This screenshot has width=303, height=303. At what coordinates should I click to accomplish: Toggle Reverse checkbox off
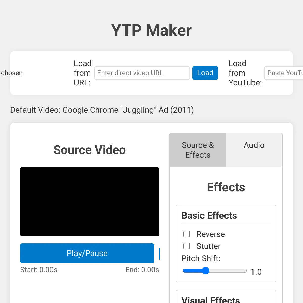point(187,234)
